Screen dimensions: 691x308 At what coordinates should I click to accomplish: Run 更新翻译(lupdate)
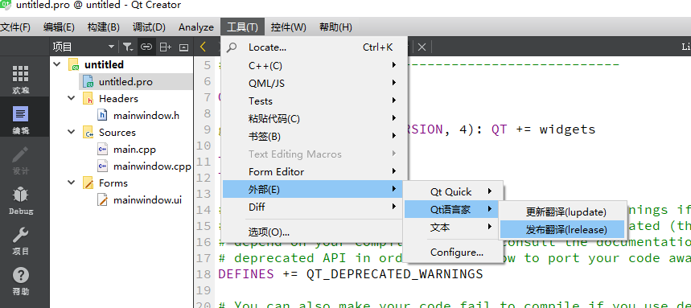click(562, 212)
